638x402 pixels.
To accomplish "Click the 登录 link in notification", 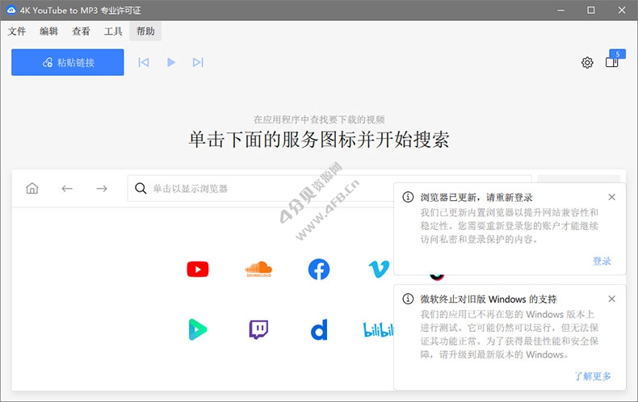I will point(602,261).
